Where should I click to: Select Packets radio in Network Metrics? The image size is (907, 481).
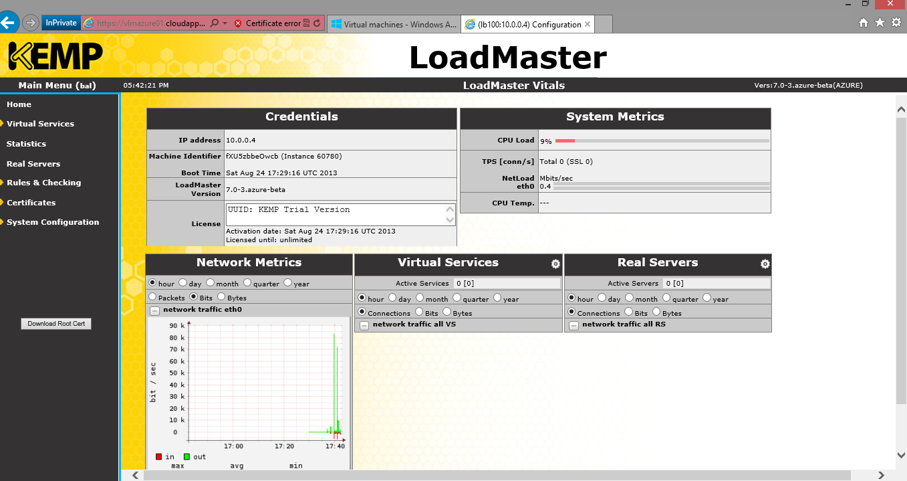coord(152,297)
